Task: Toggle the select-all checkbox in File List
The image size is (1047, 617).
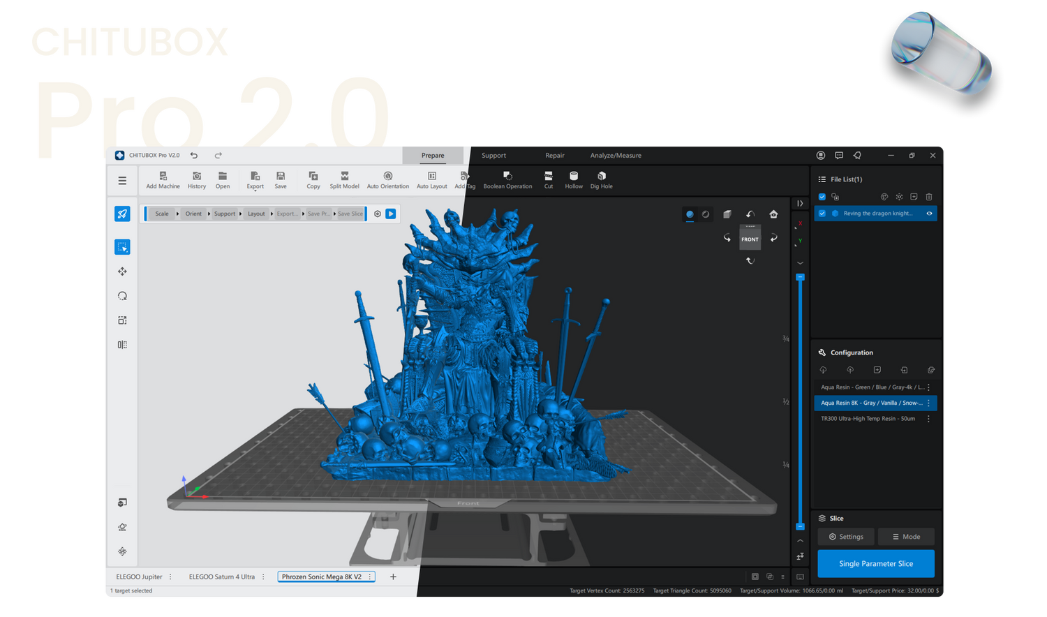Action: point(822,197)
